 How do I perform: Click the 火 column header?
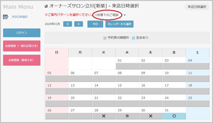tap(104, 52)
